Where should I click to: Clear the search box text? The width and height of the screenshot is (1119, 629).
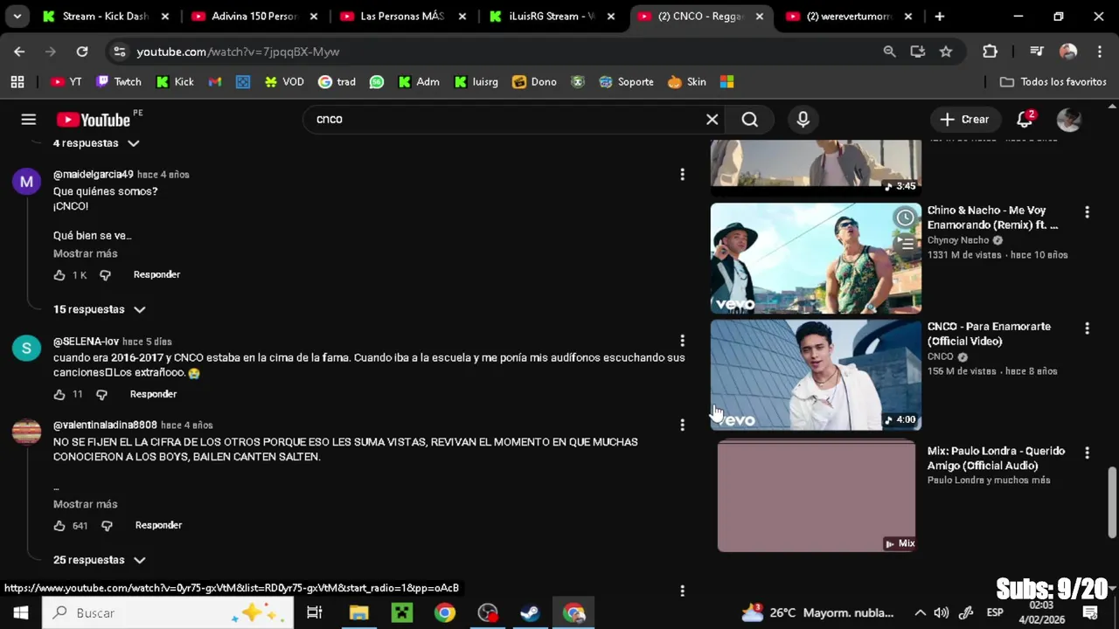pos(712,120)
